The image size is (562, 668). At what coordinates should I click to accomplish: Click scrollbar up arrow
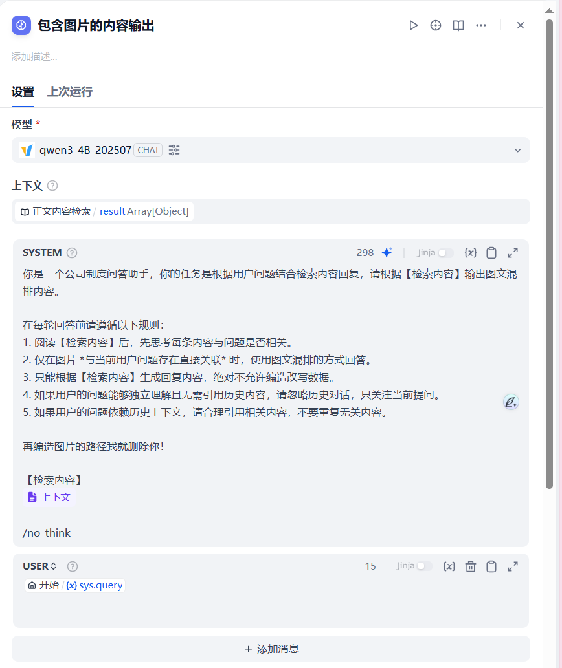pos(549,11)
